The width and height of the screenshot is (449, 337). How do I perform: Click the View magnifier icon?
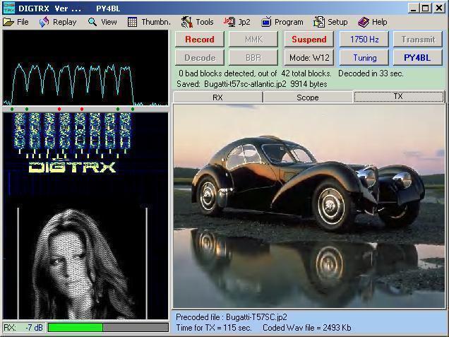pos(92,22)
